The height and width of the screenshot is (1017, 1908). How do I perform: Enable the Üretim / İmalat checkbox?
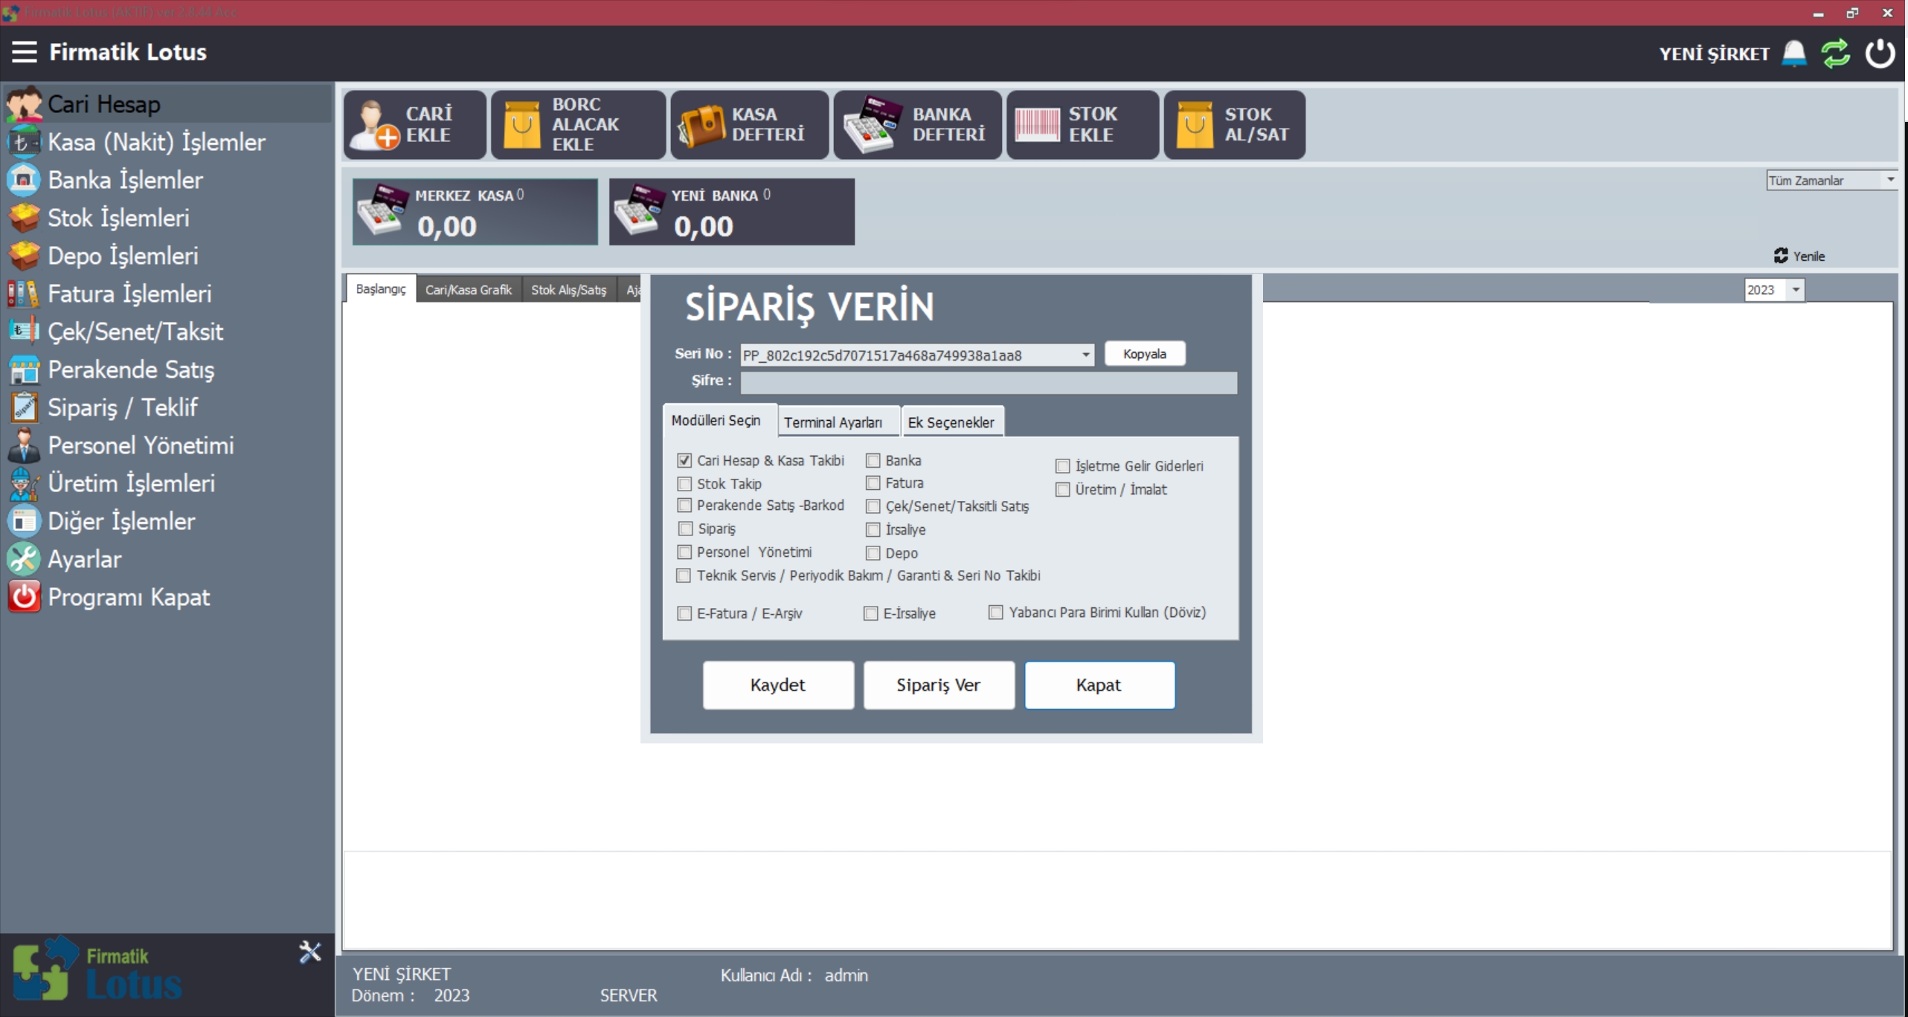[x=1063, y=490]
